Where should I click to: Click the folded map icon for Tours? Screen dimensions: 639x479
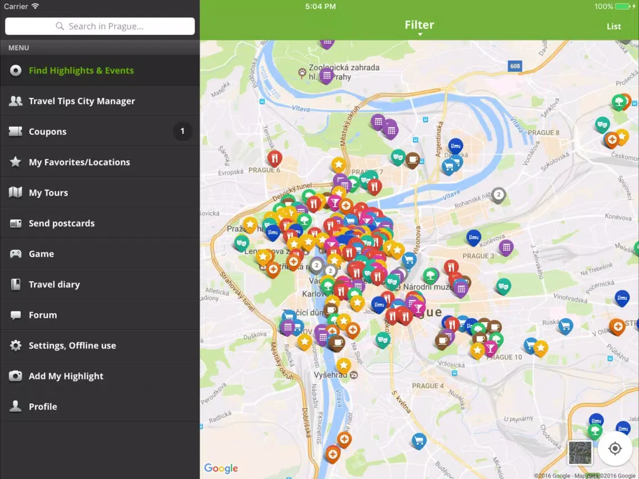coord(16,192)
